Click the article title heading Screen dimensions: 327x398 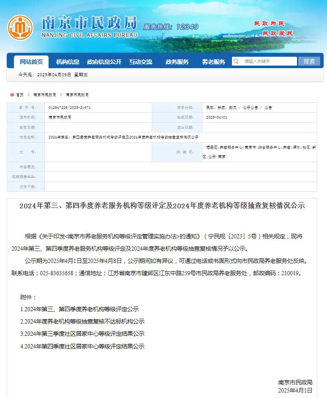(x=162, y=206)
